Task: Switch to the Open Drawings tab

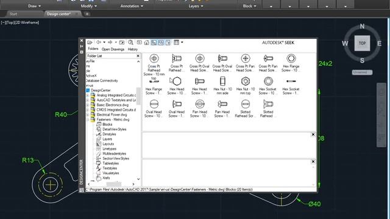Action: [113, 49]
